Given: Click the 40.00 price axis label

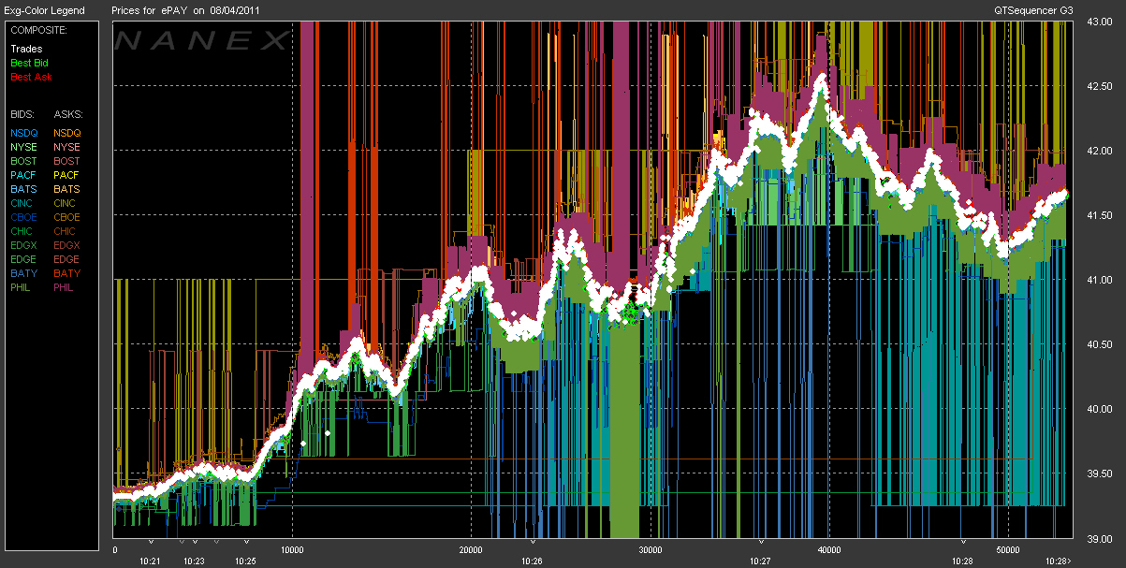Looking at the screenshot, I should 1100,409.
